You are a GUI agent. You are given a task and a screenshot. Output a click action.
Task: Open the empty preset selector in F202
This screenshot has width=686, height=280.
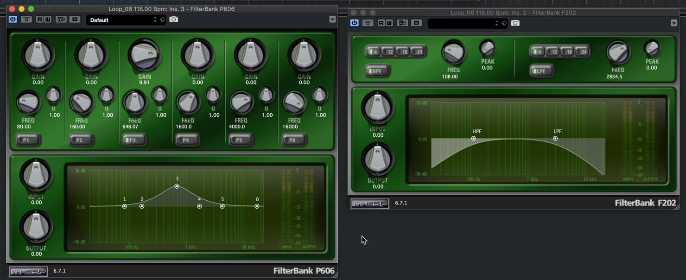point(467,23)
